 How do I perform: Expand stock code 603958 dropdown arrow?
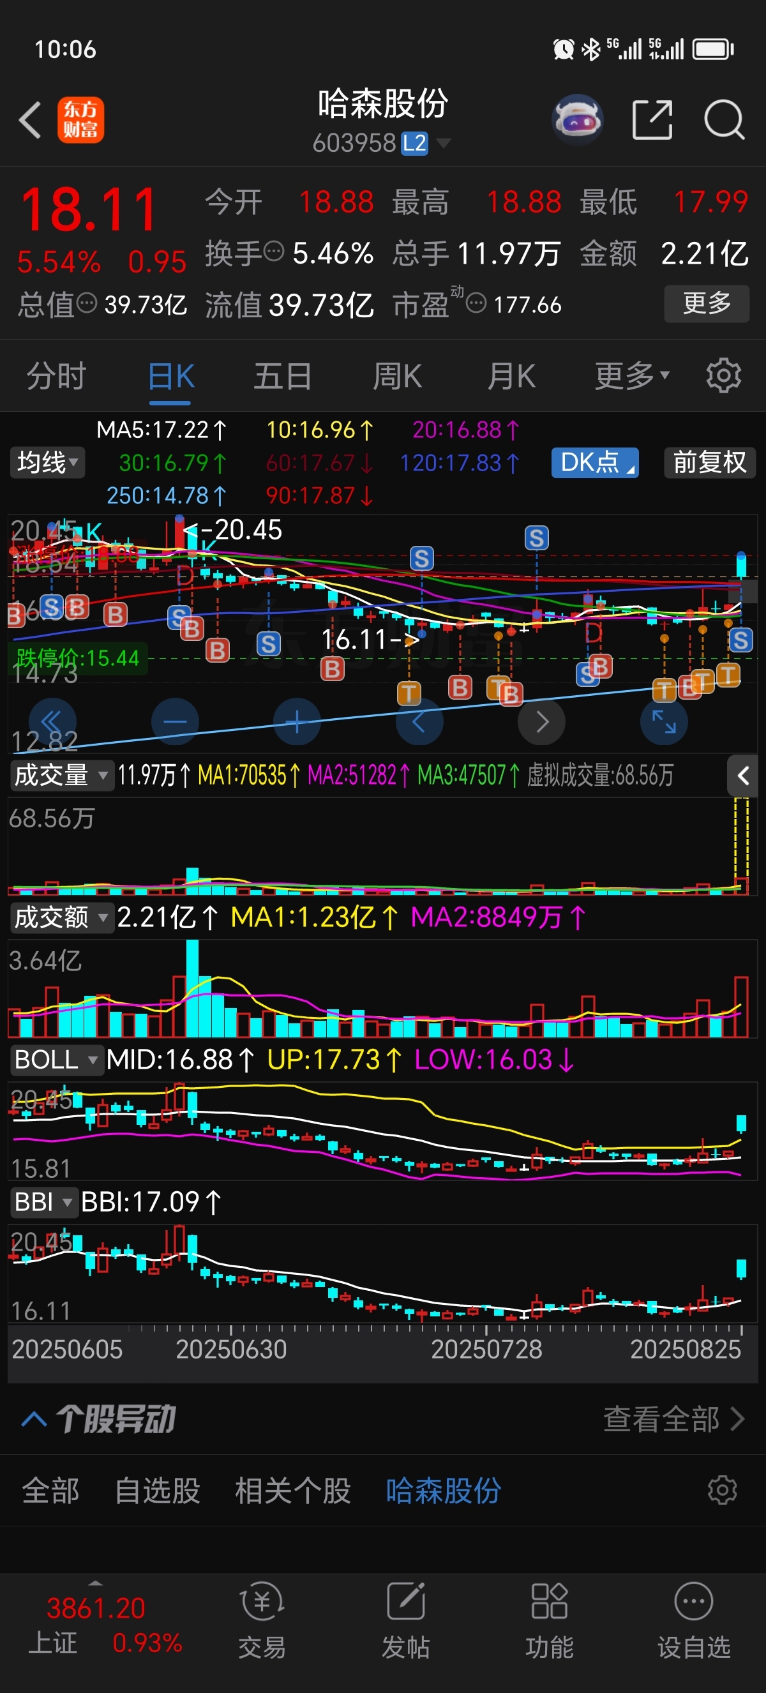[x=444, y=142]
